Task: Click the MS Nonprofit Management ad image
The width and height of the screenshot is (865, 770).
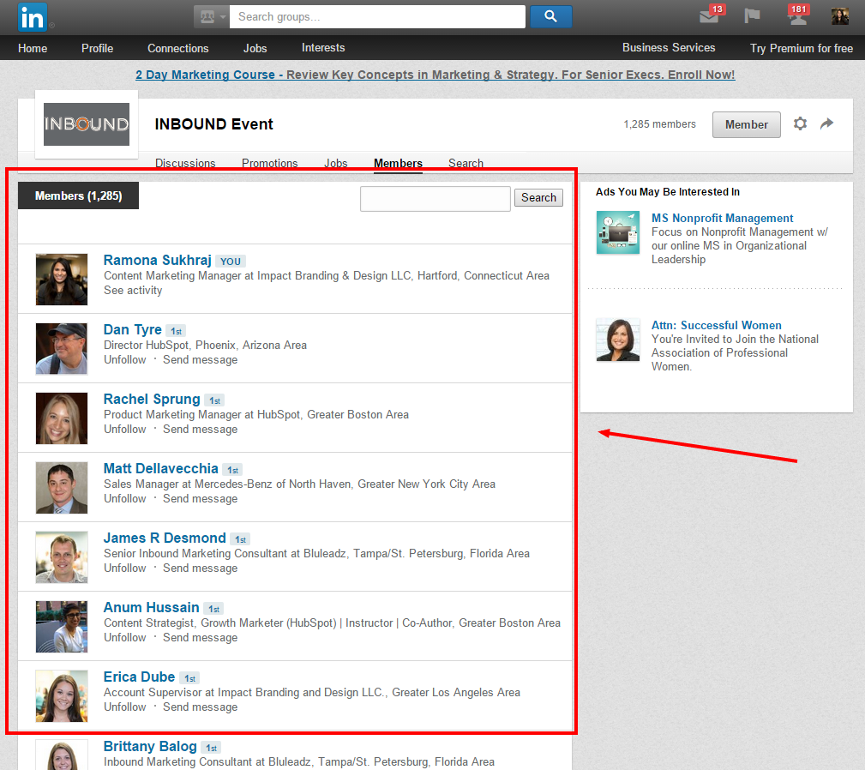Action: click(618, 232)
